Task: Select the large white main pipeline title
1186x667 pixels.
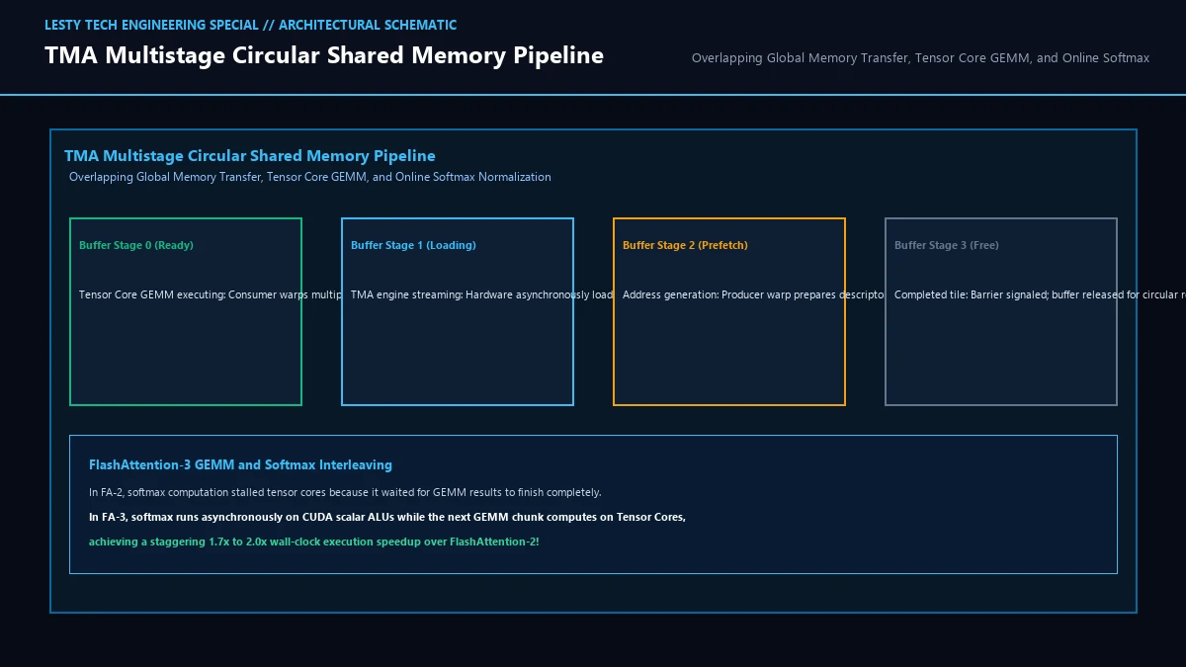Action: (324, 55)
